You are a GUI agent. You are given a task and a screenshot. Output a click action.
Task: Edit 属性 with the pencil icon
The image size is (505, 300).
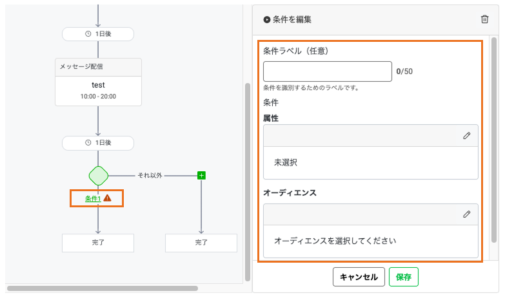(467, 136)
